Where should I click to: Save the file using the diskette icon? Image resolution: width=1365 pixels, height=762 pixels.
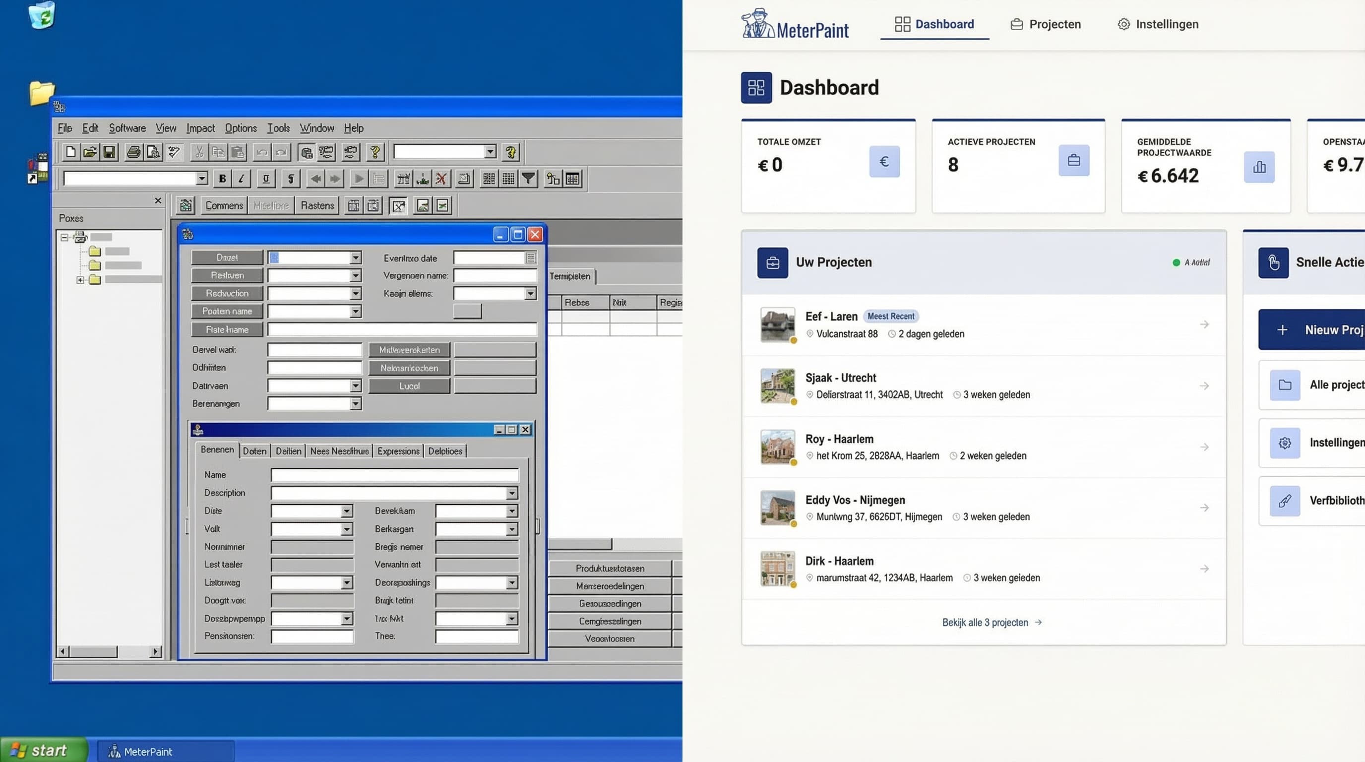(x=110, y=152)
